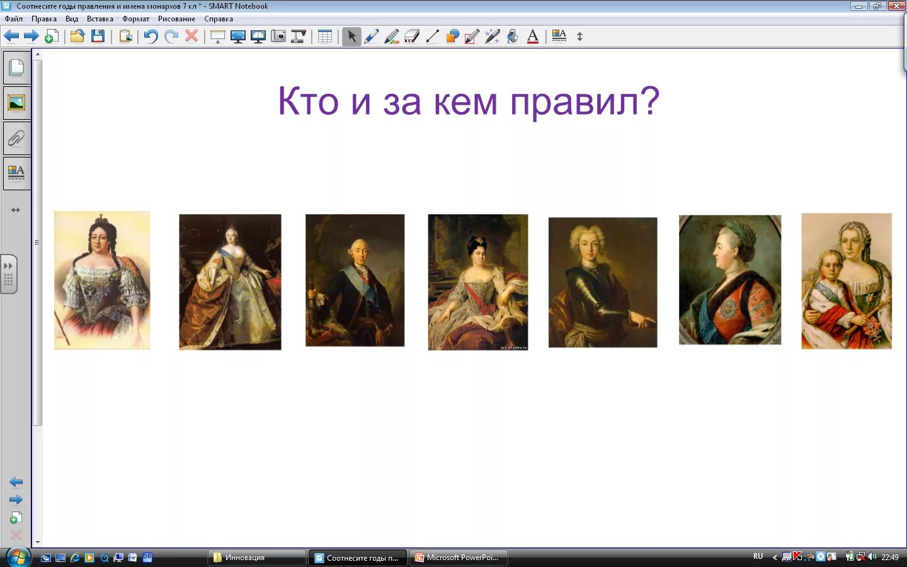Click the scroll down arrow of sidebar scrollbar

(x=38, y=542)
